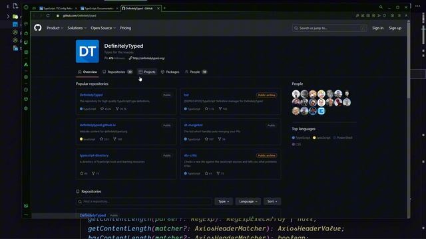The image size is (426, 239).
Task: Open the typescript-directory repository
Action: (94, 155)
